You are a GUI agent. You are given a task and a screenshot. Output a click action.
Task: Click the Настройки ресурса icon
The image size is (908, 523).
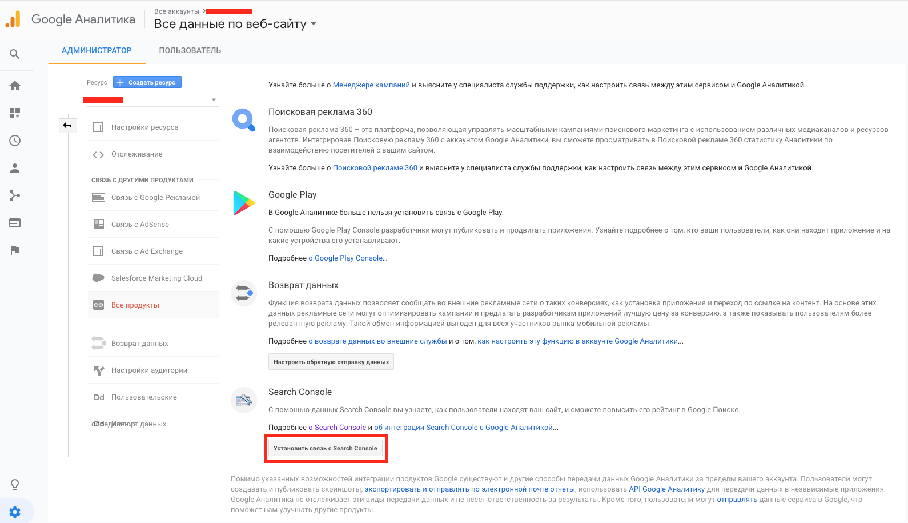(98, 127)
